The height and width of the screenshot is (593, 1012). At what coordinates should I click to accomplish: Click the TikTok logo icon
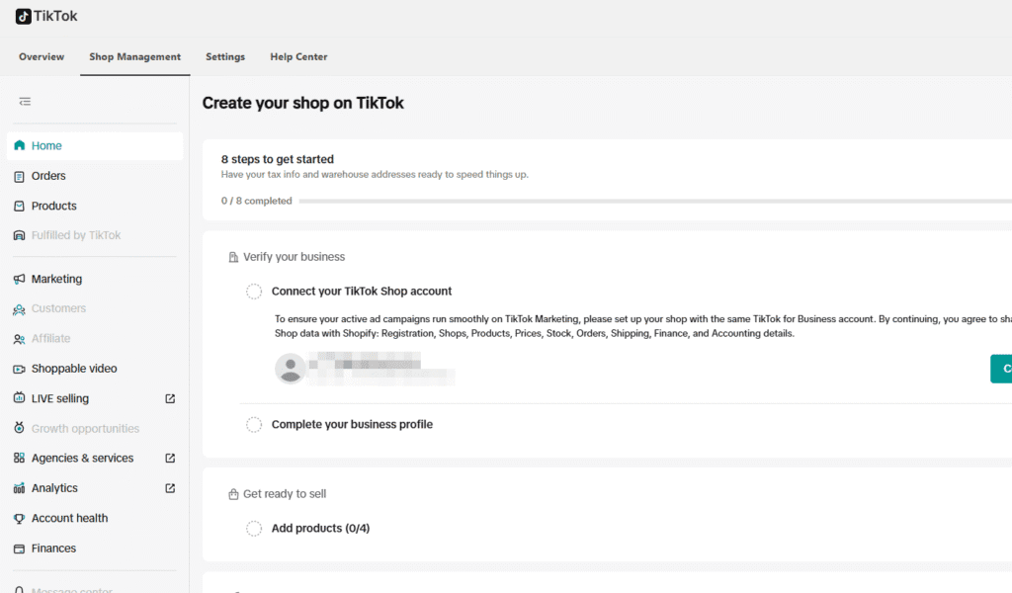[x=24, y=16]
